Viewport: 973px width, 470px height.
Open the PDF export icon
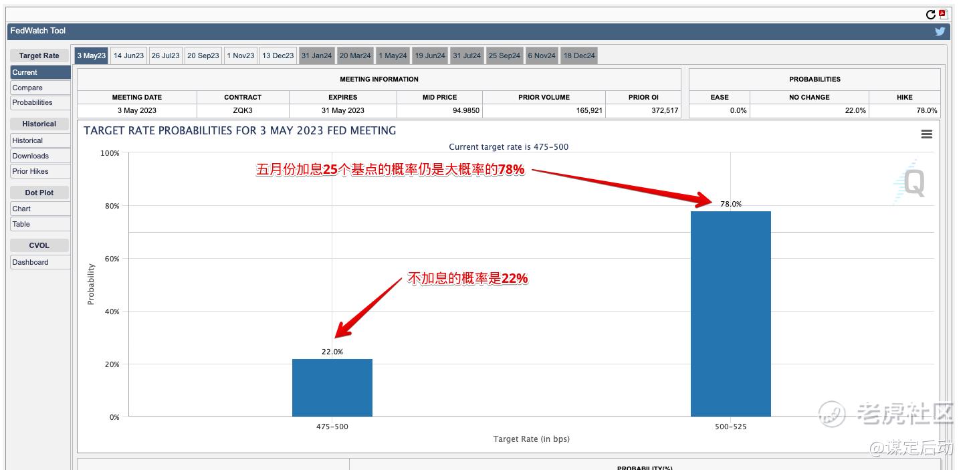(x=943, y=14)
